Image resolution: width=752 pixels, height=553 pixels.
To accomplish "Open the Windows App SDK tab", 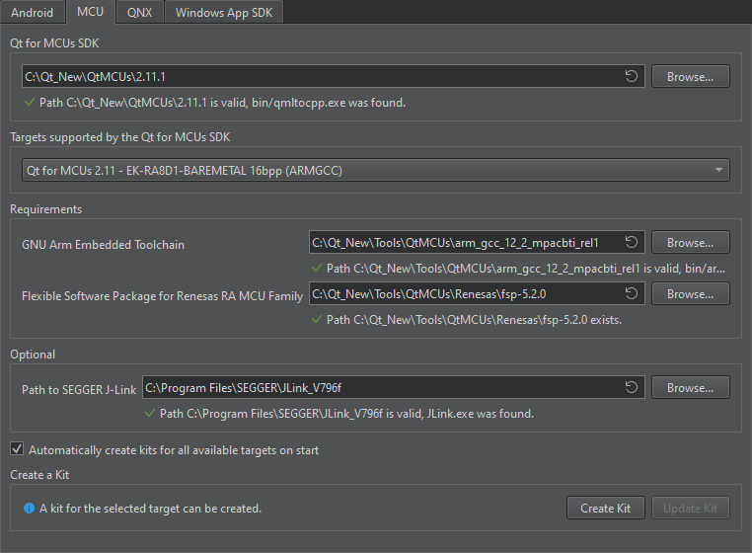I will [x=224, y=13].
